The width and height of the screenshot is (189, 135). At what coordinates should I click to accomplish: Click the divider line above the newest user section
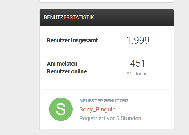pos(107,89)
